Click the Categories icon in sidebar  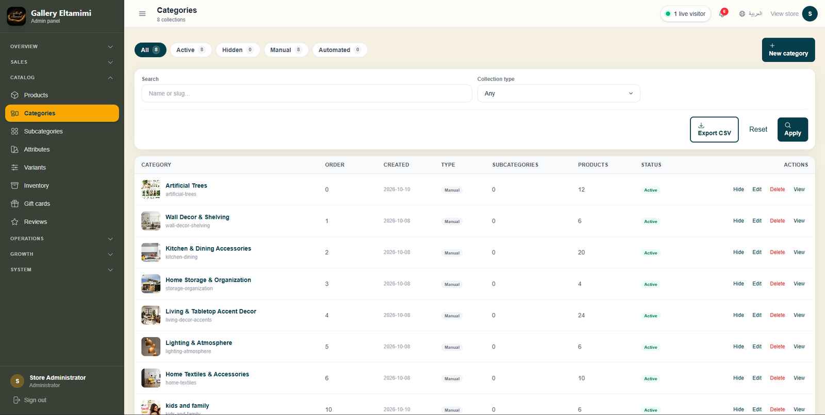pos(14,113)
